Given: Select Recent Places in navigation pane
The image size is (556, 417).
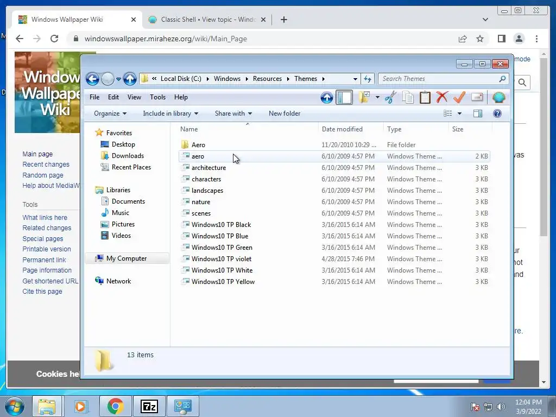Looking at the screenshot, I should tap(126, 167).
